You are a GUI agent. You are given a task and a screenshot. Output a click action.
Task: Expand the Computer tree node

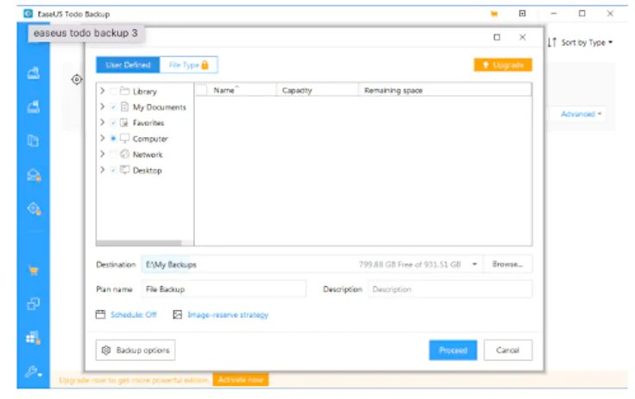[103, 138]
